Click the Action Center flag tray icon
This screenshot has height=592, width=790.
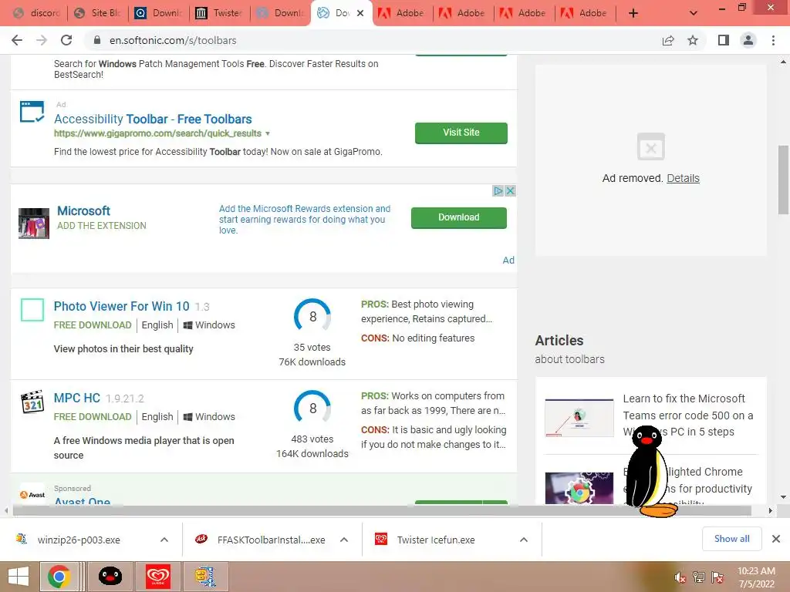[x=717, y=577]
